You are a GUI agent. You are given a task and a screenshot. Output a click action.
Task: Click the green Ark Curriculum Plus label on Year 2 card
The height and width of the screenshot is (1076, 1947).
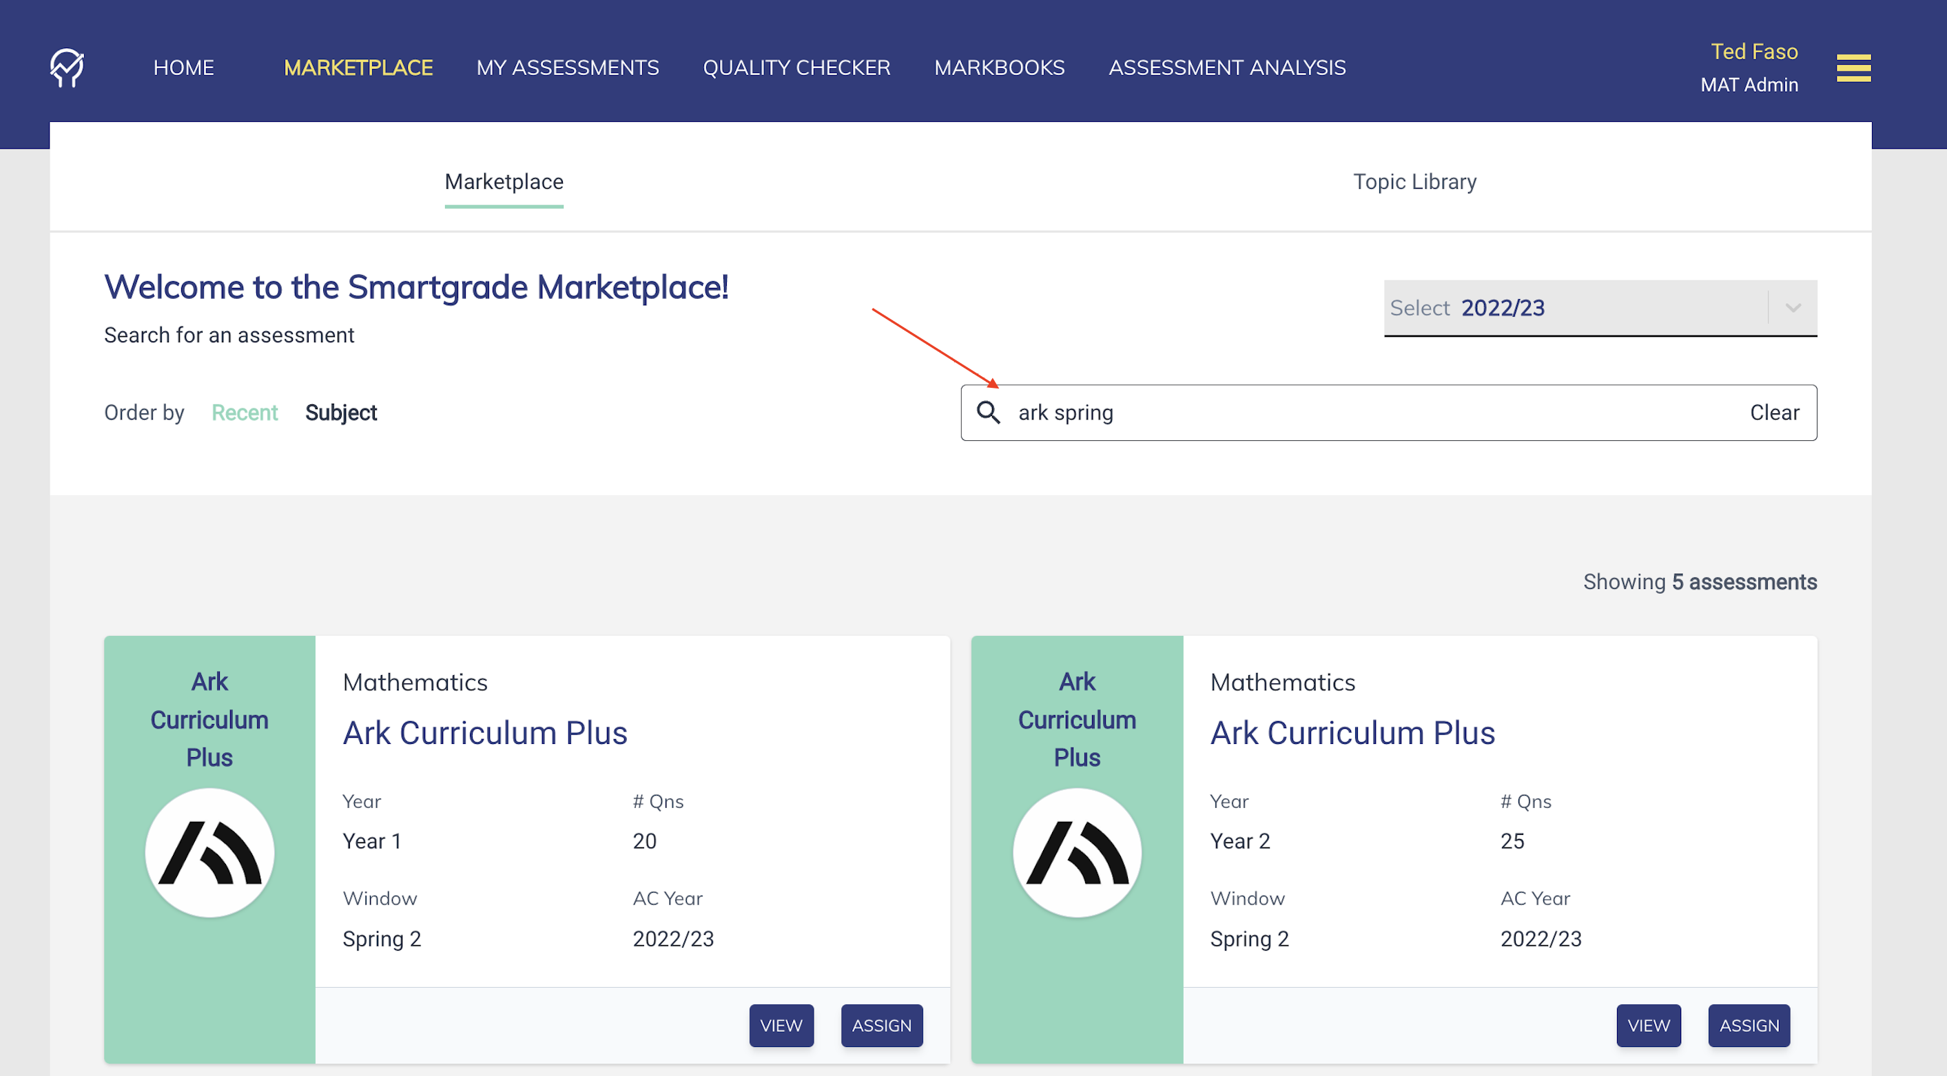click(1077, 719)
